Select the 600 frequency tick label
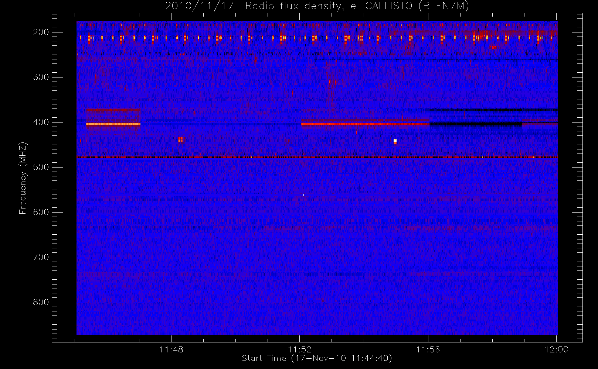 click(x=41, y=212)
